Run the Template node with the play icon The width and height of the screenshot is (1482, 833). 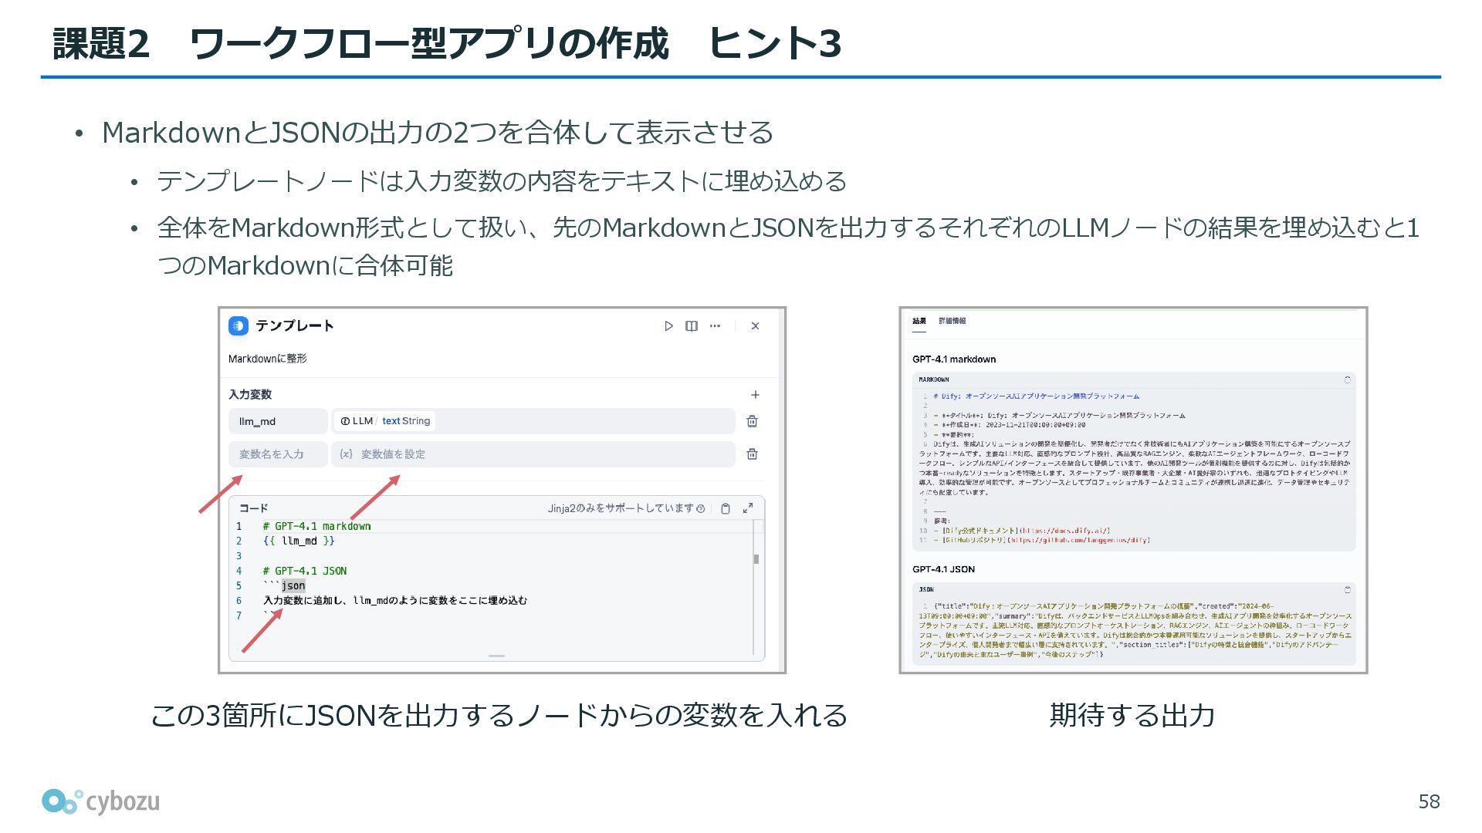pyautogui.click(x=668, y=326)
